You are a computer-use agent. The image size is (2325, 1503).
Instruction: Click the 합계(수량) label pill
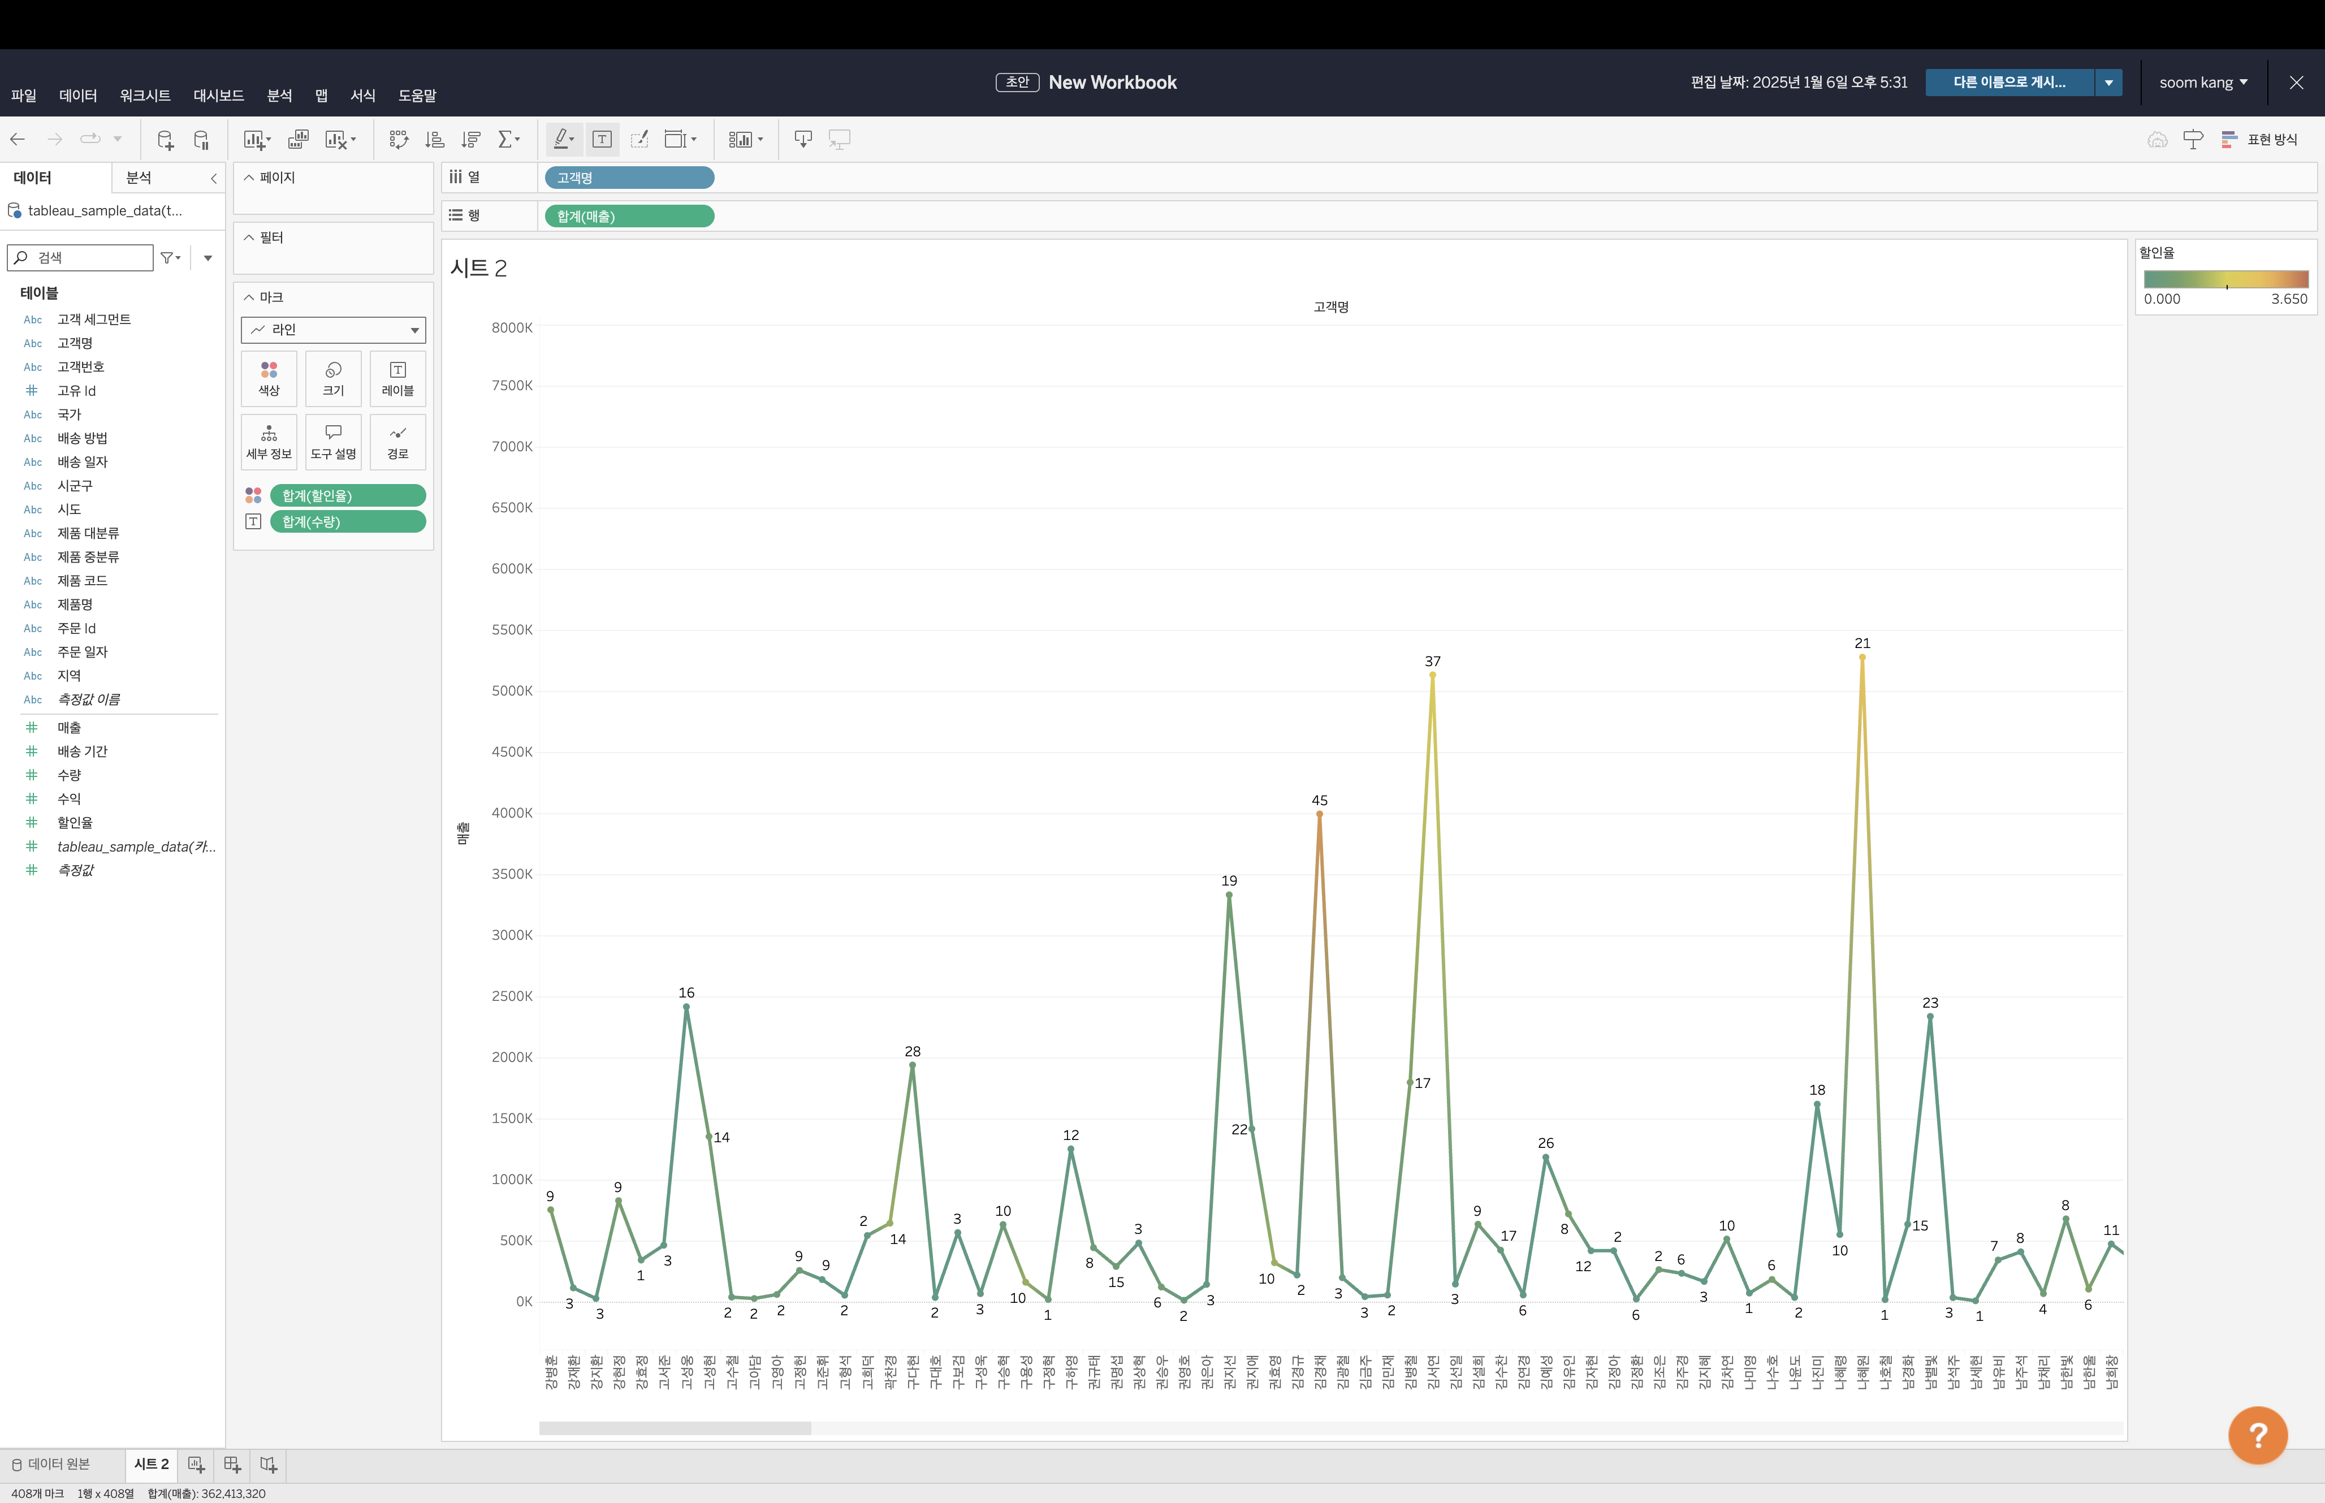coord(348,522)
